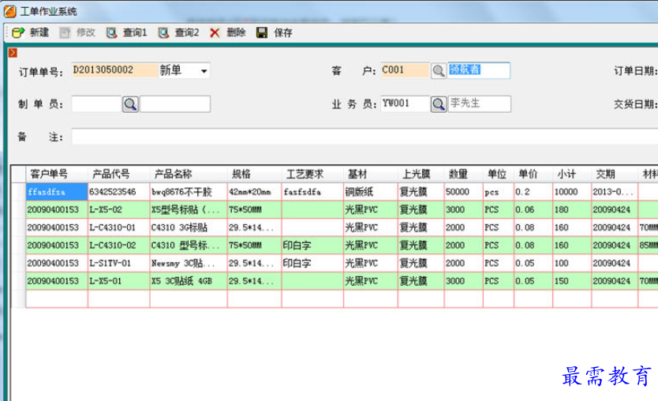Click the 150 subtotal cell
The image size is (658, 401).
click(571, 281)
